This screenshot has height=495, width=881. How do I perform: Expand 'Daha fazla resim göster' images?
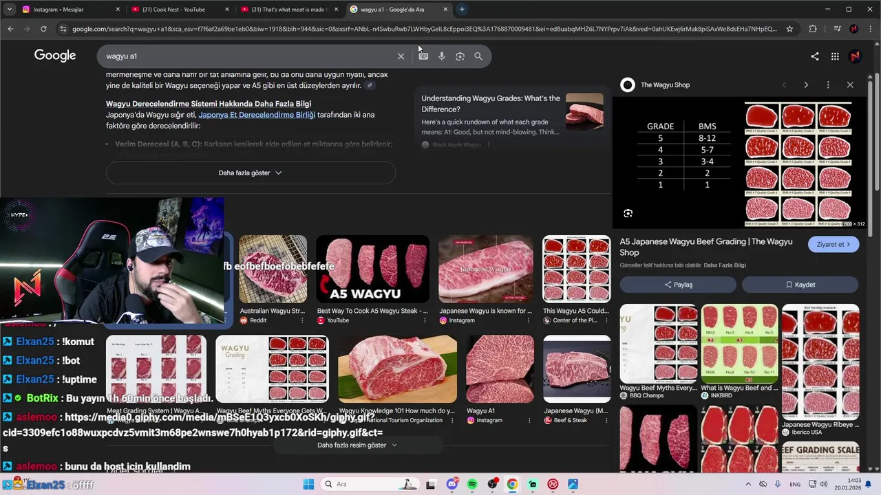[x=357, y=445]
